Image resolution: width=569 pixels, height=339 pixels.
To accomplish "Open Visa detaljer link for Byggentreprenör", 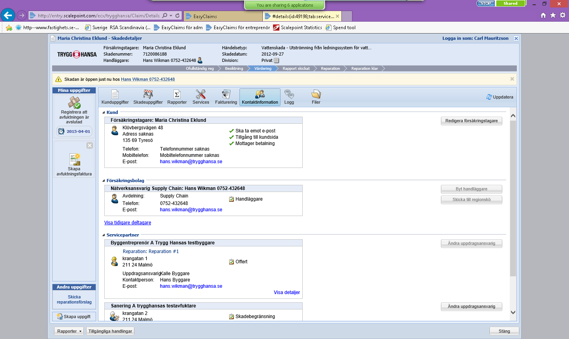I will [x=287, y=292].
